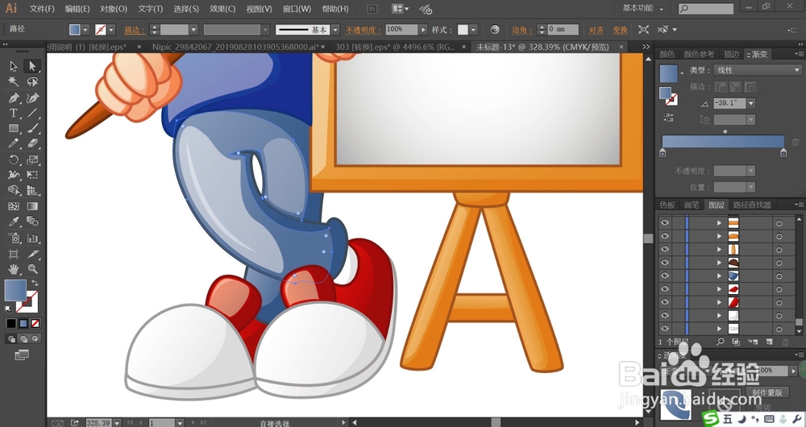Select the Rotate tool
The image size is (806, 427).
[x=14, y=160]
